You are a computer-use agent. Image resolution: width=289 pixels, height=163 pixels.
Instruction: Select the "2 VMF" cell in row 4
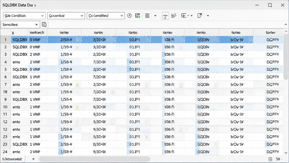coord(38,62)
